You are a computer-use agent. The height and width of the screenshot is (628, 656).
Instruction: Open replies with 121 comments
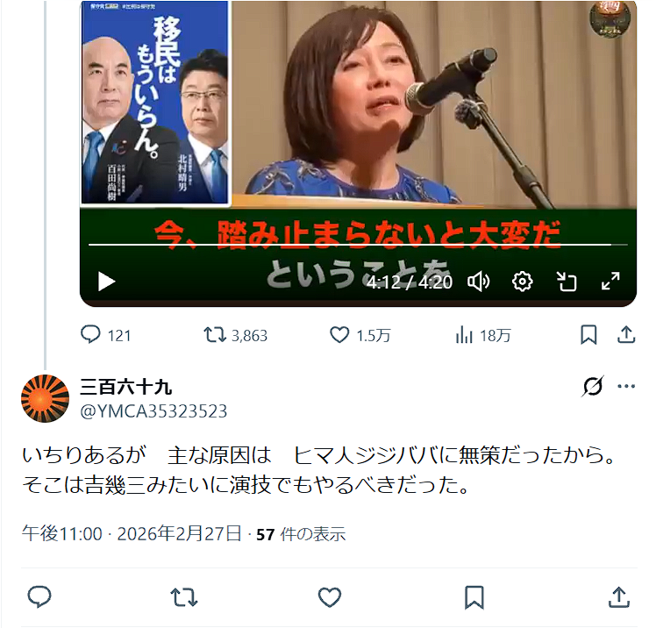coord(106,335)
